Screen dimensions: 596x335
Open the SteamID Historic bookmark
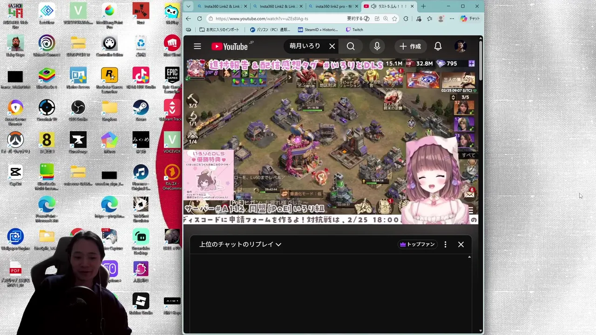click(318, 29)
